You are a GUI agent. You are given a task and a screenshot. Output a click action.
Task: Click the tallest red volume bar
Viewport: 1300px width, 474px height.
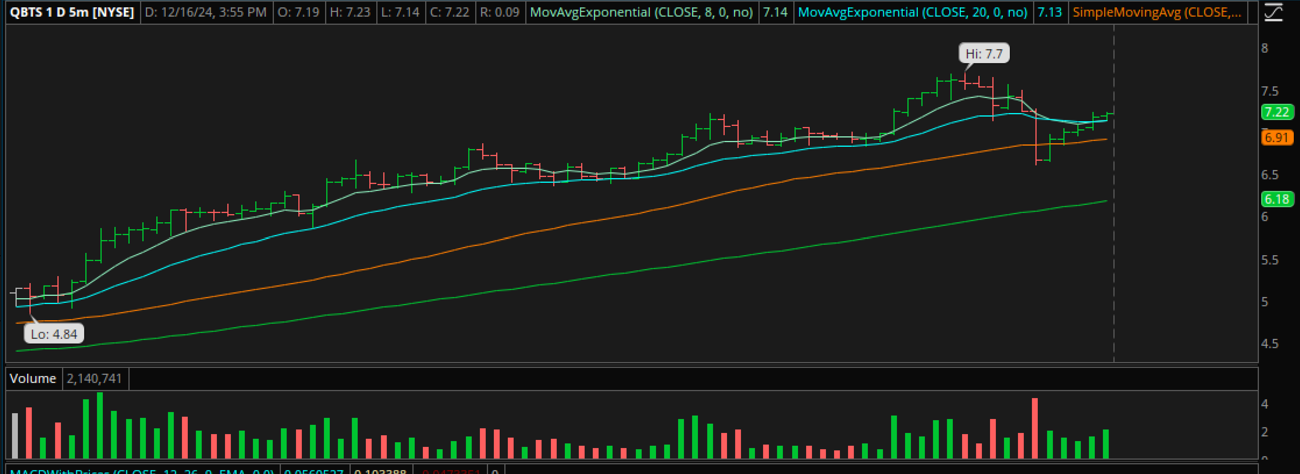1035,428
